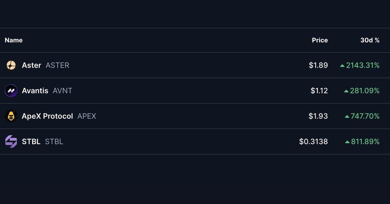Screen dimensions: 390x204
Task: Sort by the 30d % column header
Action: tap(370, 40)
